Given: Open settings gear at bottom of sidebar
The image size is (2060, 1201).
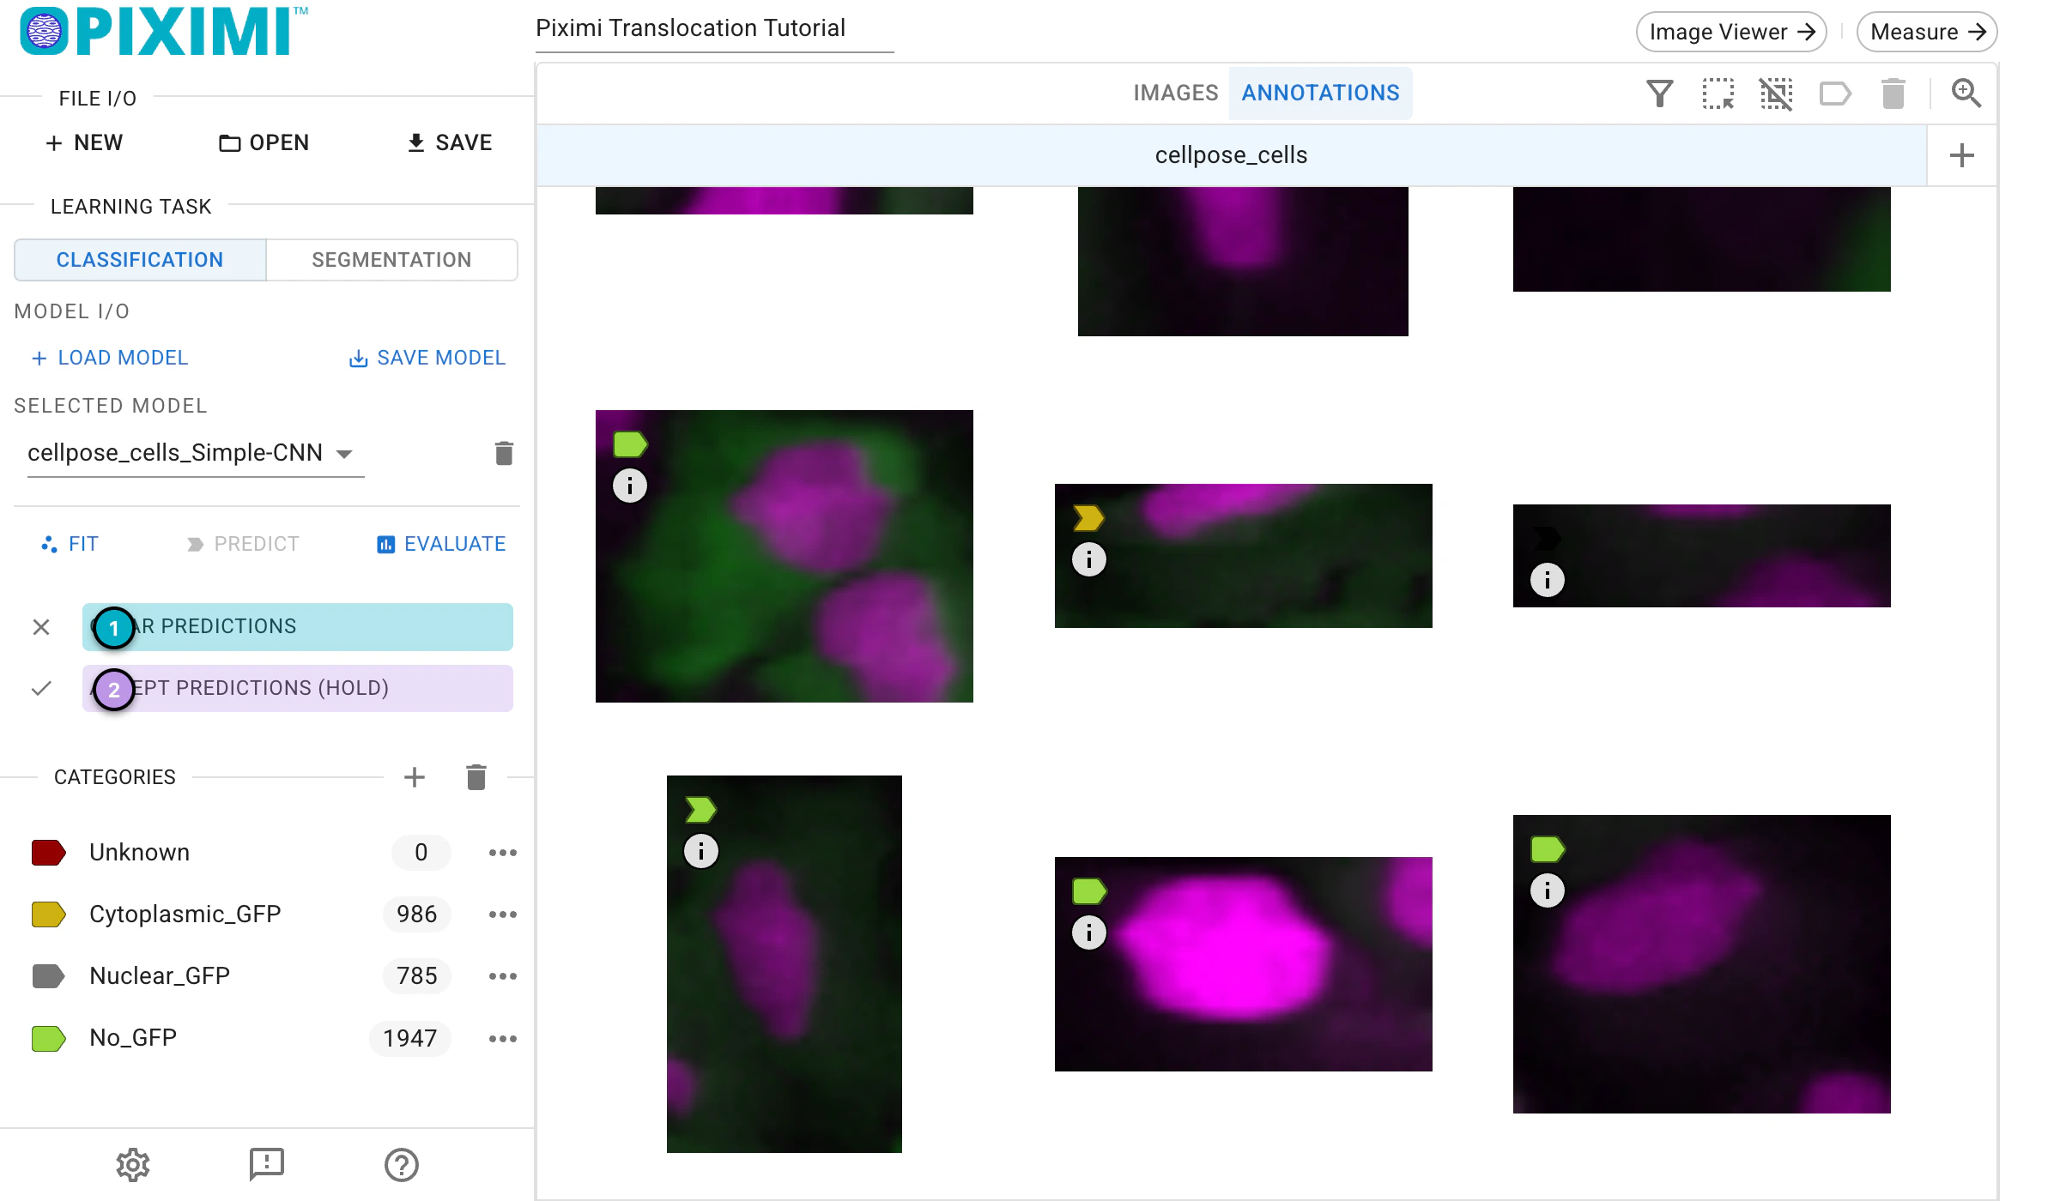Looking at the screenshot, I should pos(133,1164).
